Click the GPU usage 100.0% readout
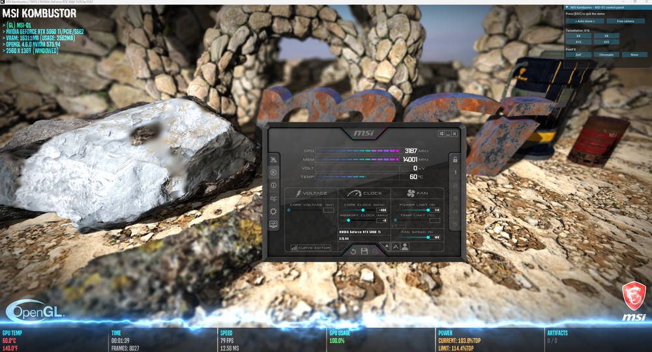652x352 pixels. pyautogui.click(x=337, y=341)
